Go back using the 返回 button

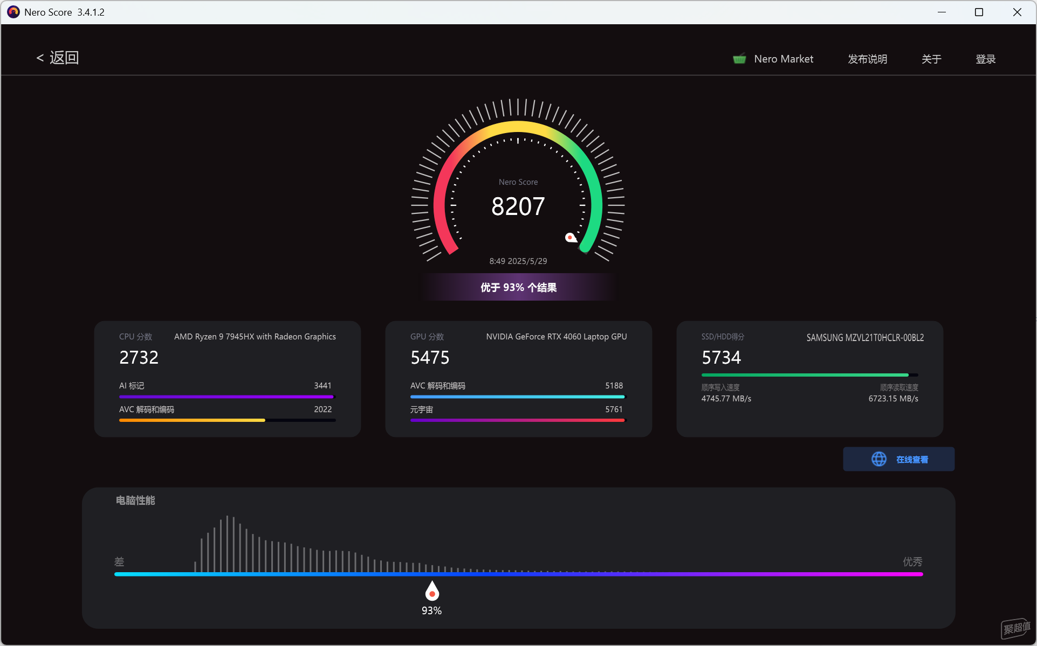tap(58, 58)
